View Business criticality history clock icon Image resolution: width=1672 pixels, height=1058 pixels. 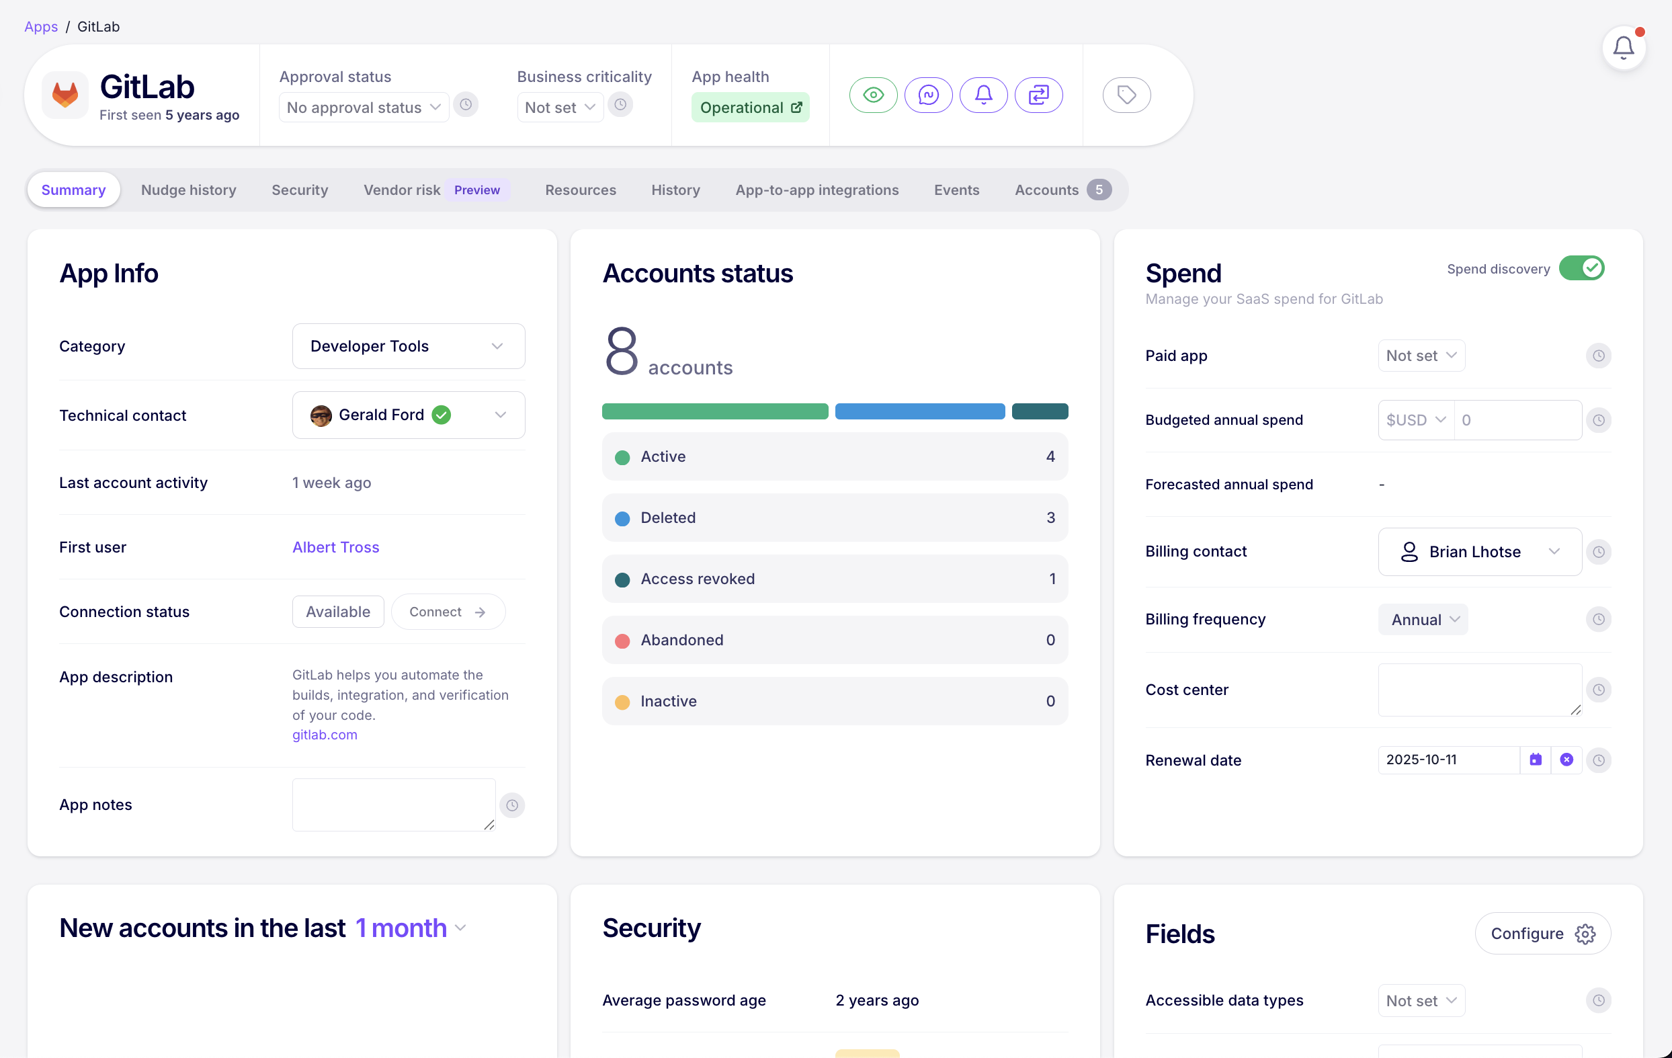point(620,105)
